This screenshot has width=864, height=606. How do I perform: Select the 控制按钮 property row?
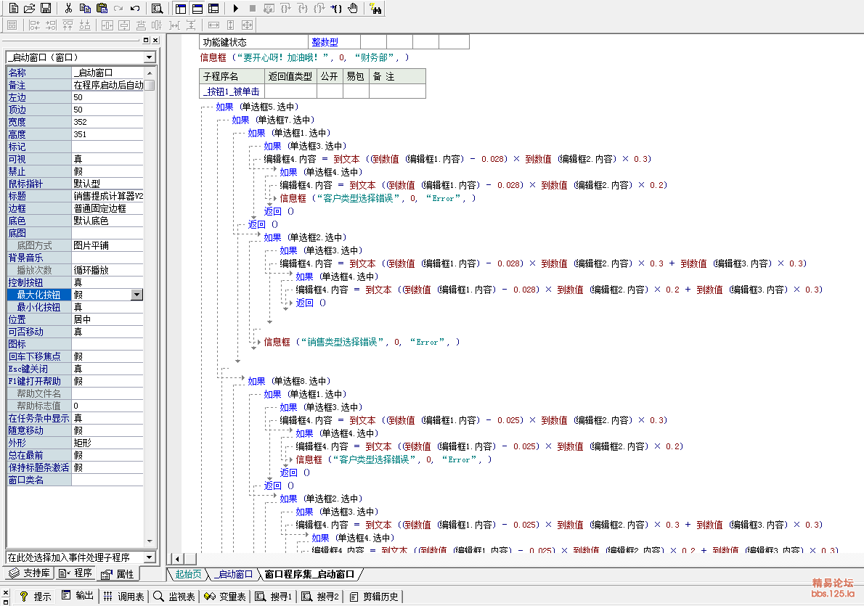(75, 282)
